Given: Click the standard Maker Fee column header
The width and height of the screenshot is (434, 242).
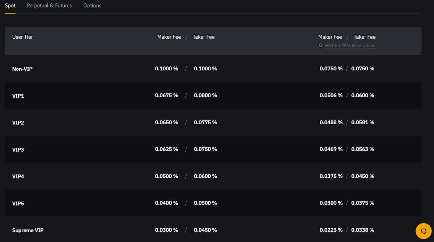Looking at the screenshot, I should tap(169, 37).
